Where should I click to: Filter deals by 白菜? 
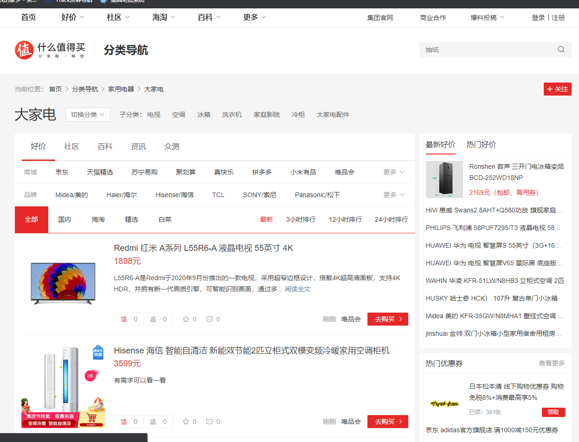click(x=165, y=219)
